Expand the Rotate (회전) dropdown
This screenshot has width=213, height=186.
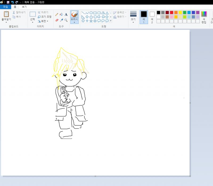pos(43,21)
